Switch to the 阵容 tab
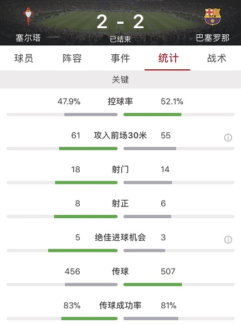Viewport: 241px width, 324px height. 72,58
